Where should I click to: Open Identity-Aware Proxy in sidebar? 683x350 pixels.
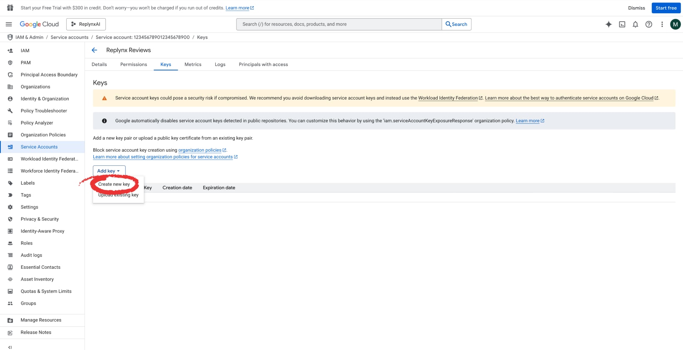(42, 231)
